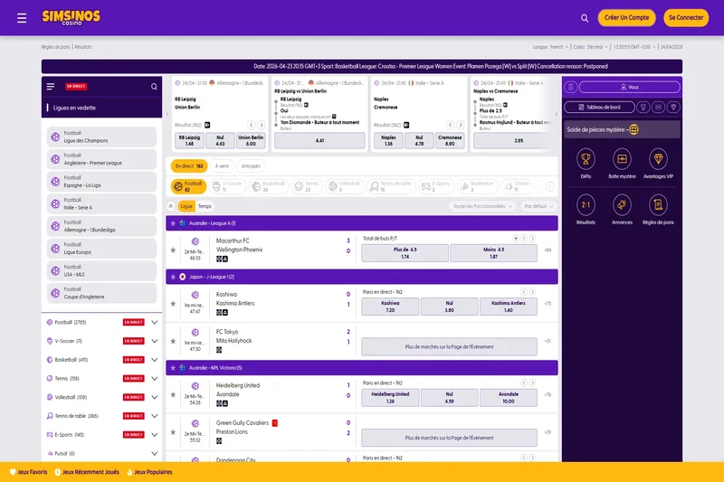Star the Australie - League A league

pos(173,223)
